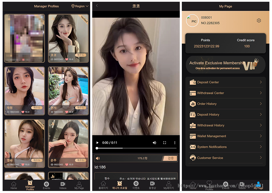Open the 코코 profile card
The image size is (272, 193).
[x=68, y=38]
